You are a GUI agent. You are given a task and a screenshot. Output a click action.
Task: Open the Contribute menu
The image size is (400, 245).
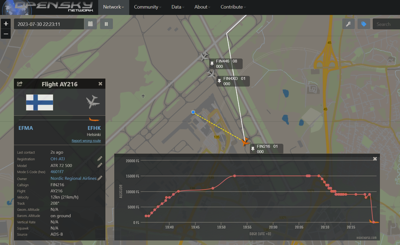coord(233,7)
